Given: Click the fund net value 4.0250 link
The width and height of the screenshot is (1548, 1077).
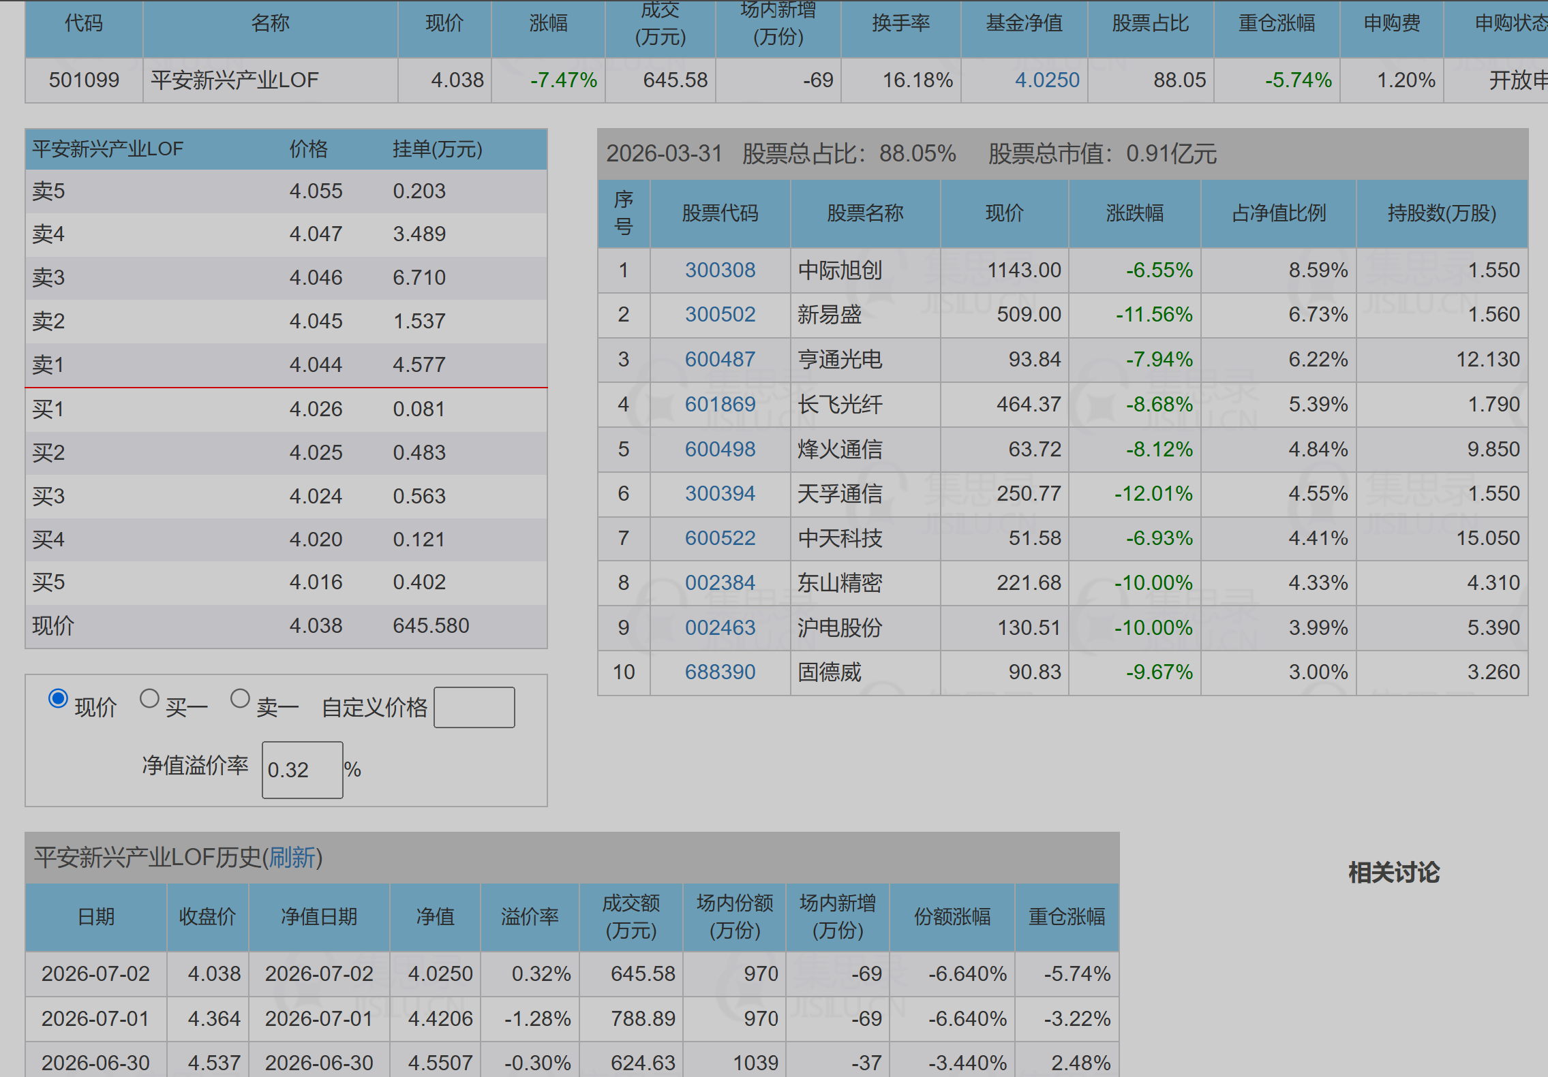Looking at the screenshot, I should click(1047, 80).
